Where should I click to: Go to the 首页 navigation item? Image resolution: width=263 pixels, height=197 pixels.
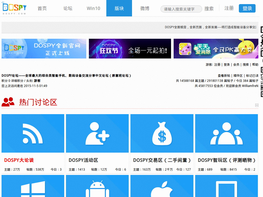[x=42, y=8]
